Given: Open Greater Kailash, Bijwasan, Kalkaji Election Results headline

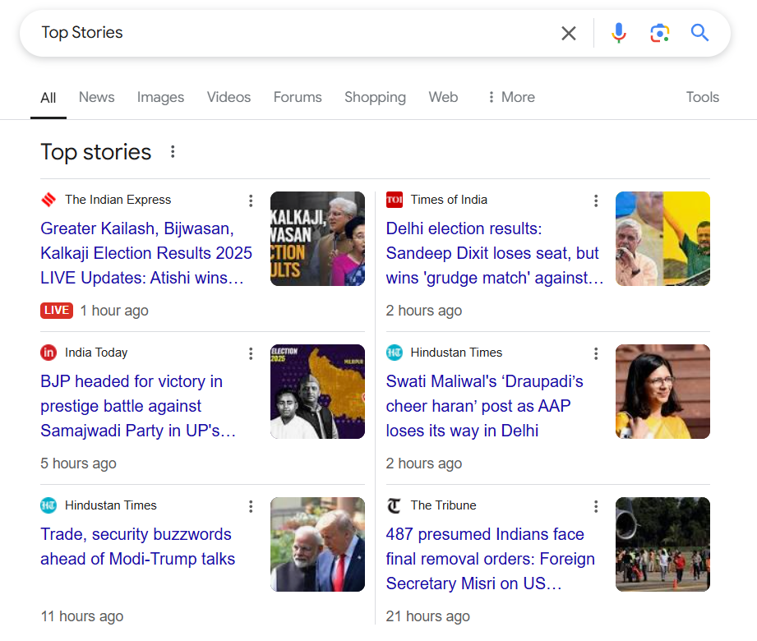Looking at the screenshot, I should point(145,253).
